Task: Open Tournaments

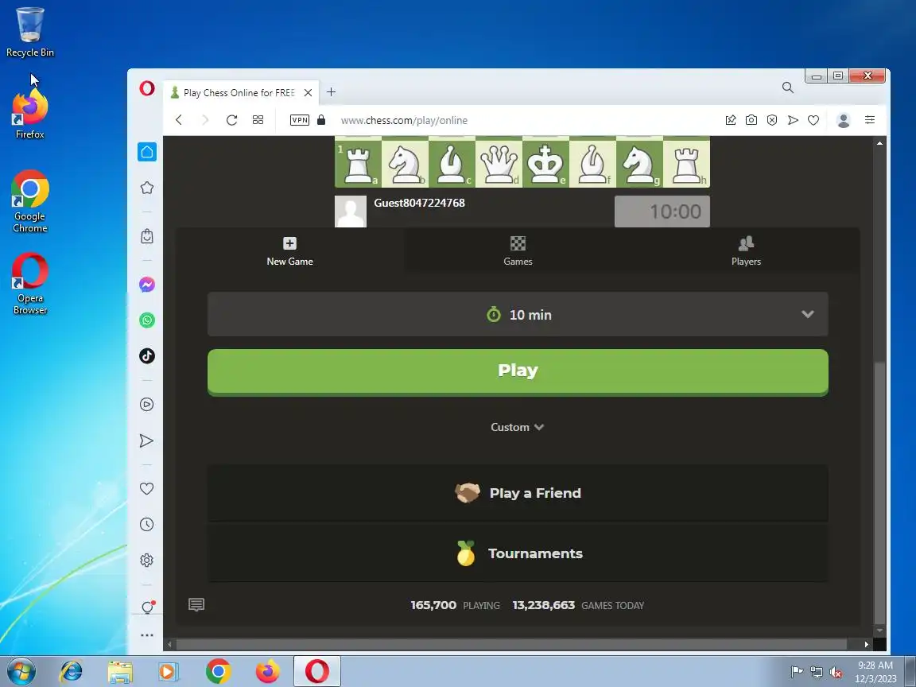Action: 518,553
